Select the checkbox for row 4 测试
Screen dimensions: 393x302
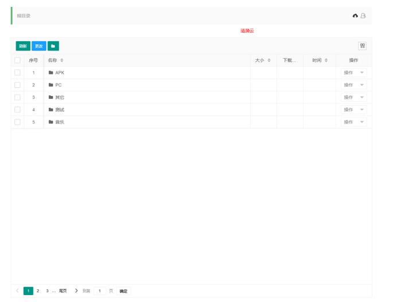click(17, 110)
